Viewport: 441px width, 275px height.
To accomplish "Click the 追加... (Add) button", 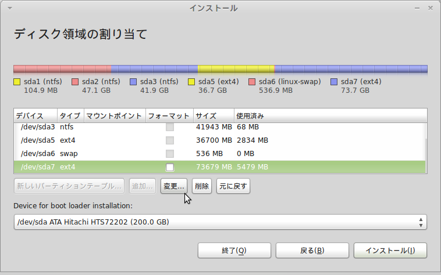I will 143,186.
